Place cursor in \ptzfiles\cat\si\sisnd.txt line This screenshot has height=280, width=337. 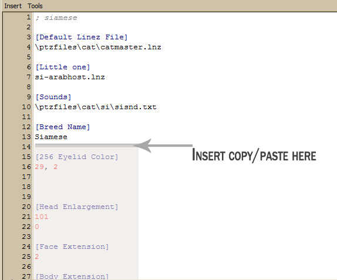click(96, 107)
